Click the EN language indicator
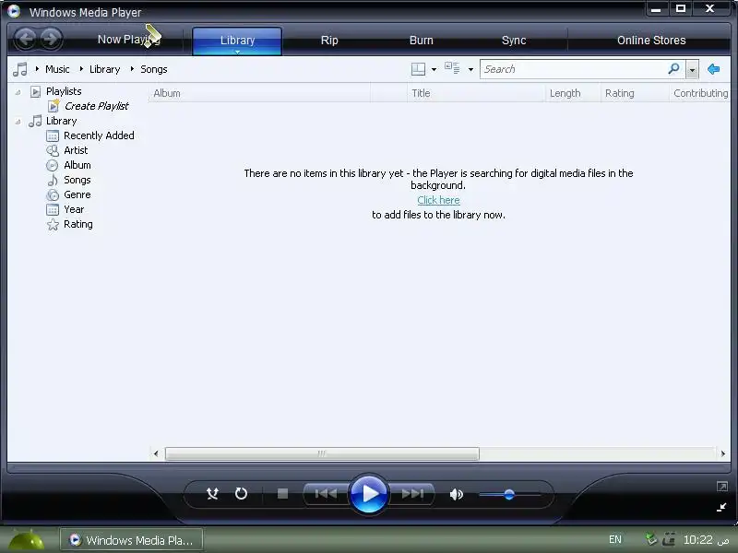 615,539
